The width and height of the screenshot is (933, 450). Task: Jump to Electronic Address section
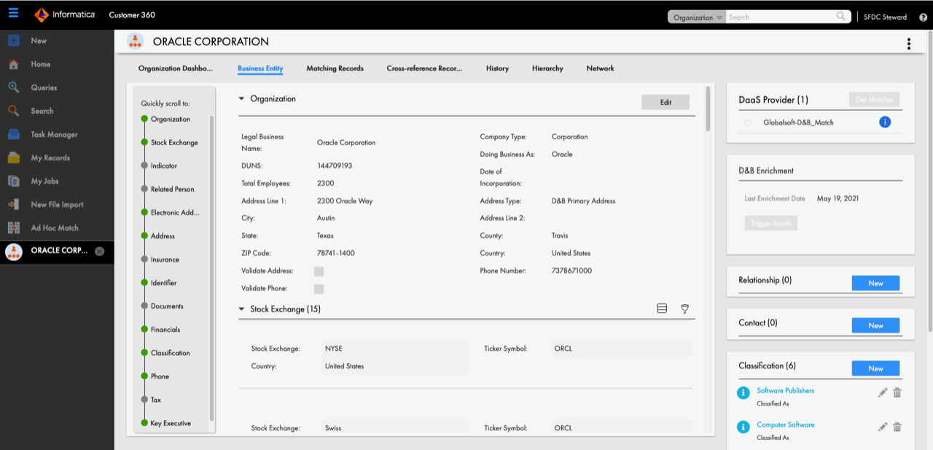pyautogui.click(x=175, y=213)
